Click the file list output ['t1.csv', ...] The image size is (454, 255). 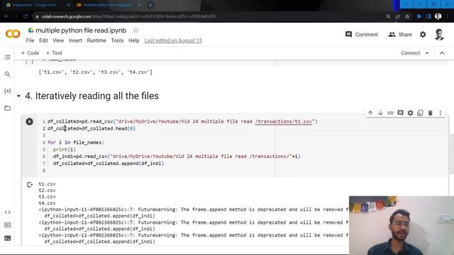click(95, 72)
